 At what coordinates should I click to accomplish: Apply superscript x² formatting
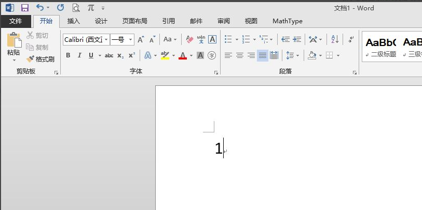[132, 55]
